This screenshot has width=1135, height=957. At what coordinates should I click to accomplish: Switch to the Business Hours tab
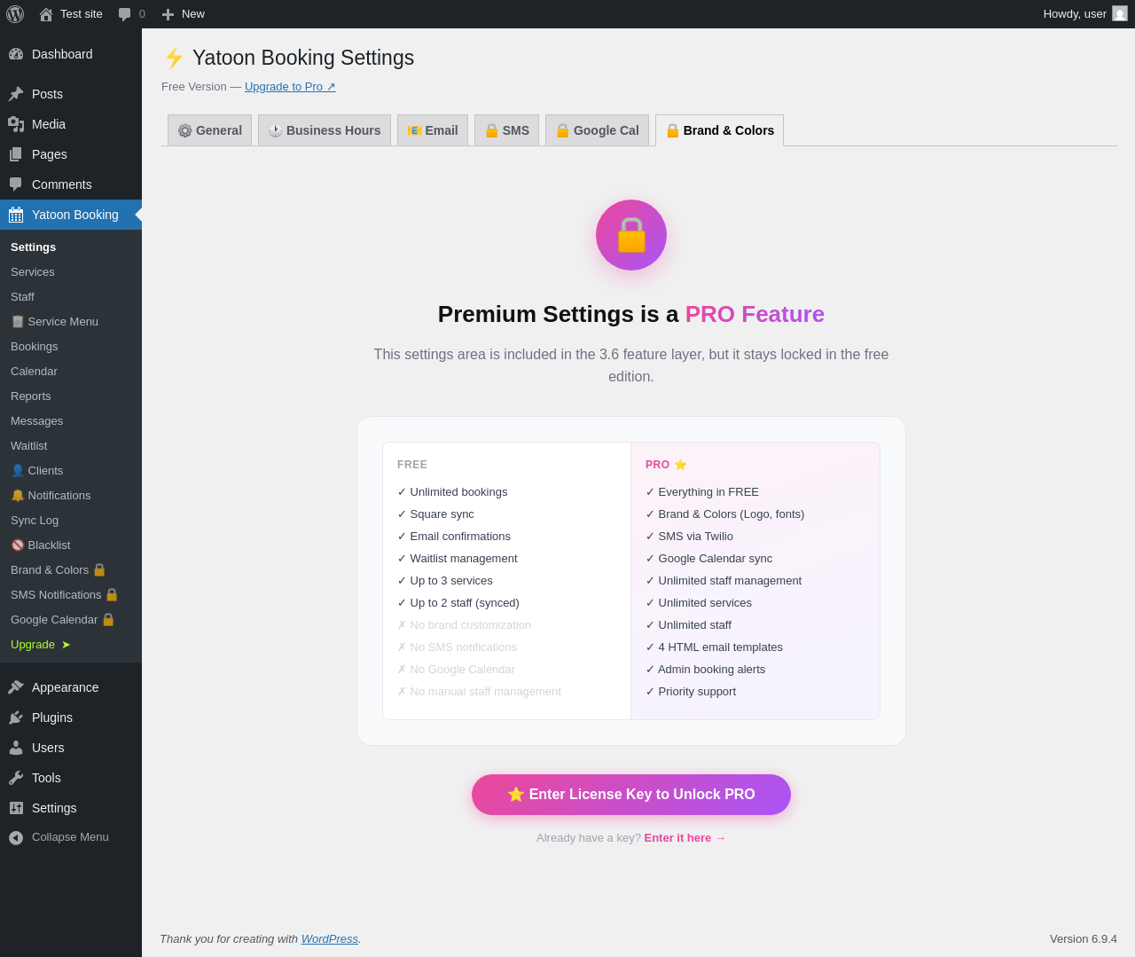coord(325,130)
